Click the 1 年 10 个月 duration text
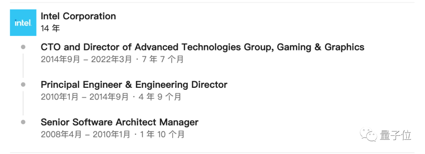Screen dimensions: 425x154 click(162, 134)
